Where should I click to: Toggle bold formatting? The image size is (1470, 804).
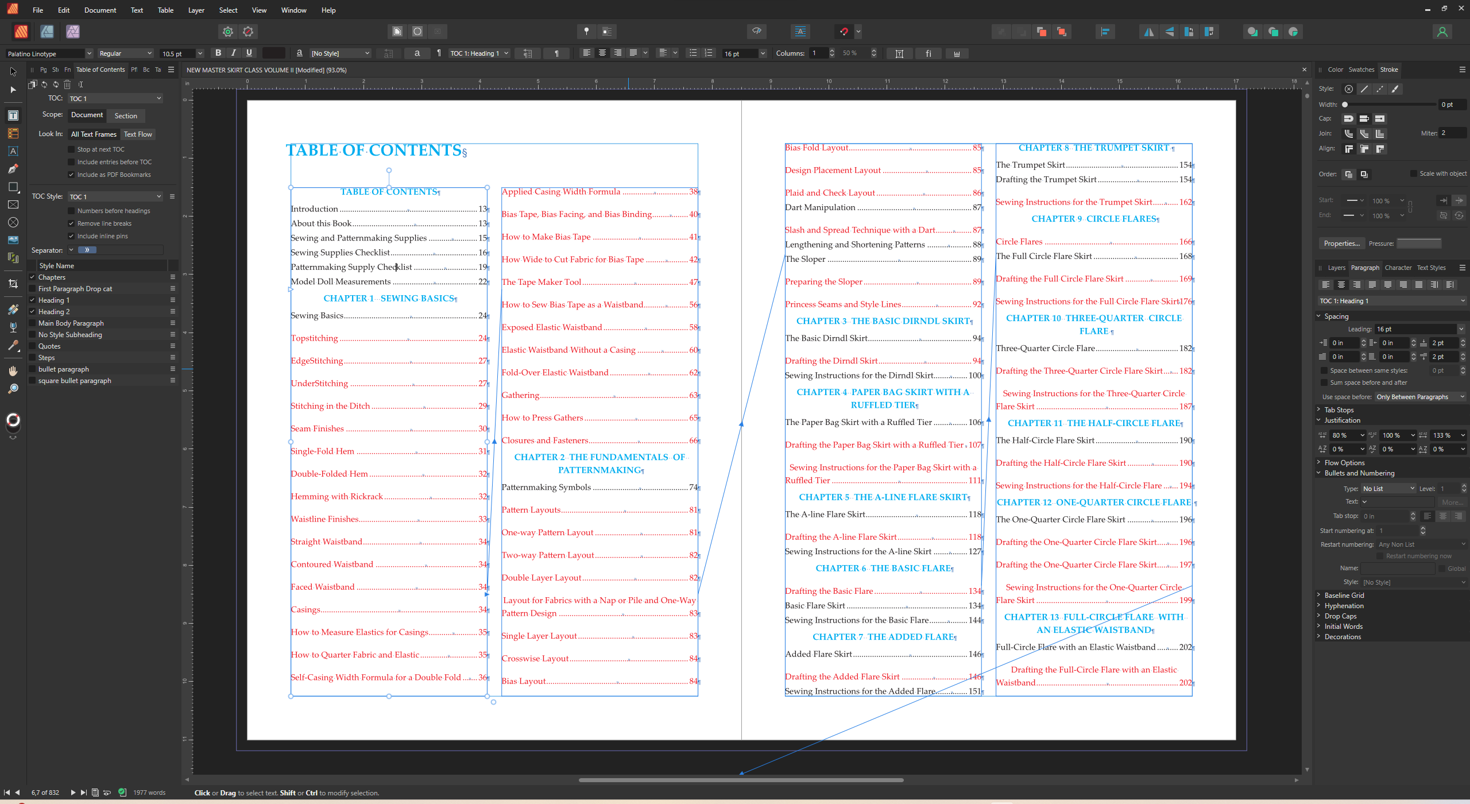pyautogui.click(x=218, y=53)
